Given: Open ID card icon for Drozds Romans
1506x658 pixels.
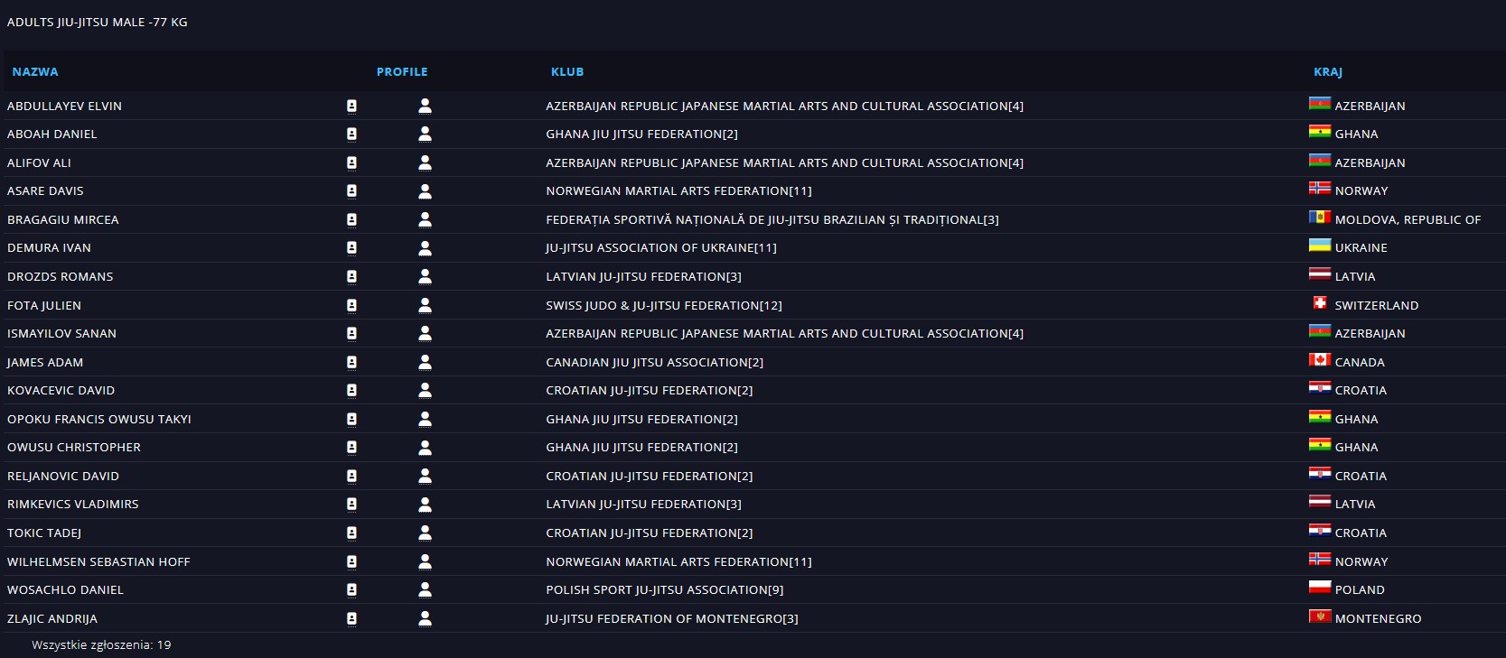Looking at the screenshot, I should pyautogui.click(x=351, y=276).
